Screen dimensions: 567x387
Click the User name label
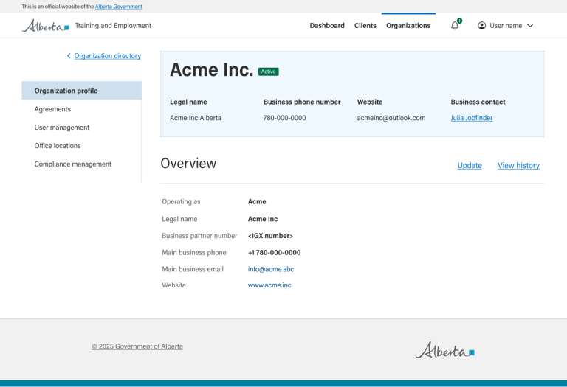[x=506, y=26]
